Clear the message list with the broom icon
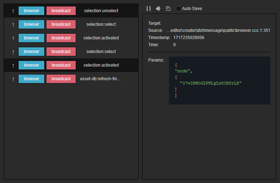This screenshot has height=183, width=280. point(158,8)
